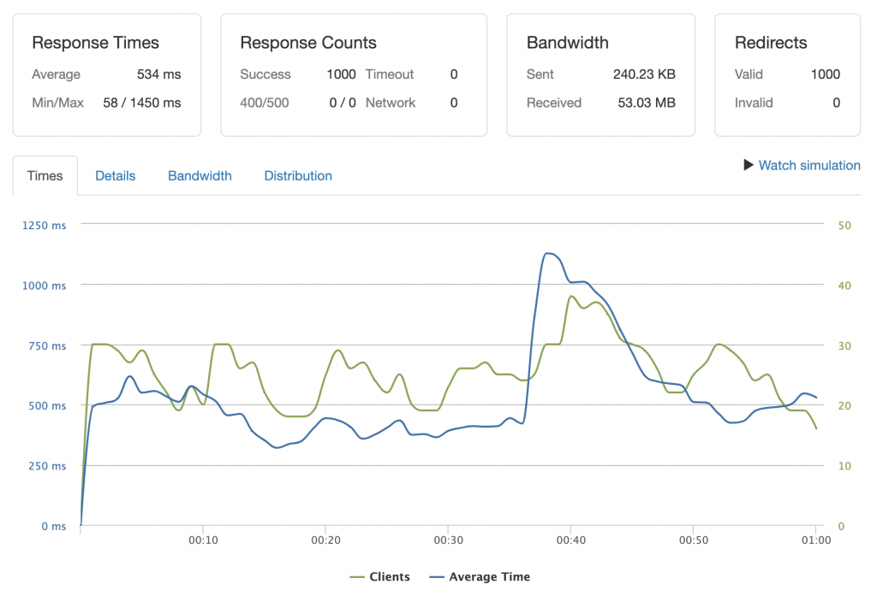Click the 00:30 time axis marker
The height and width of the screenshot is (596, 877).
(x=448, y=540)
